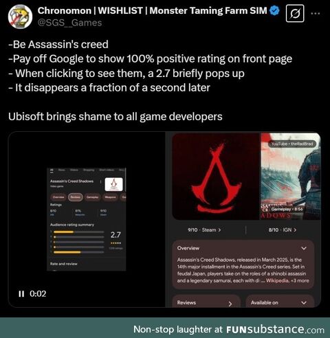The height and width of the screenshot is (338, 330).
Task: Click the 2.7 audience rating score
Action: coord(115,235)
